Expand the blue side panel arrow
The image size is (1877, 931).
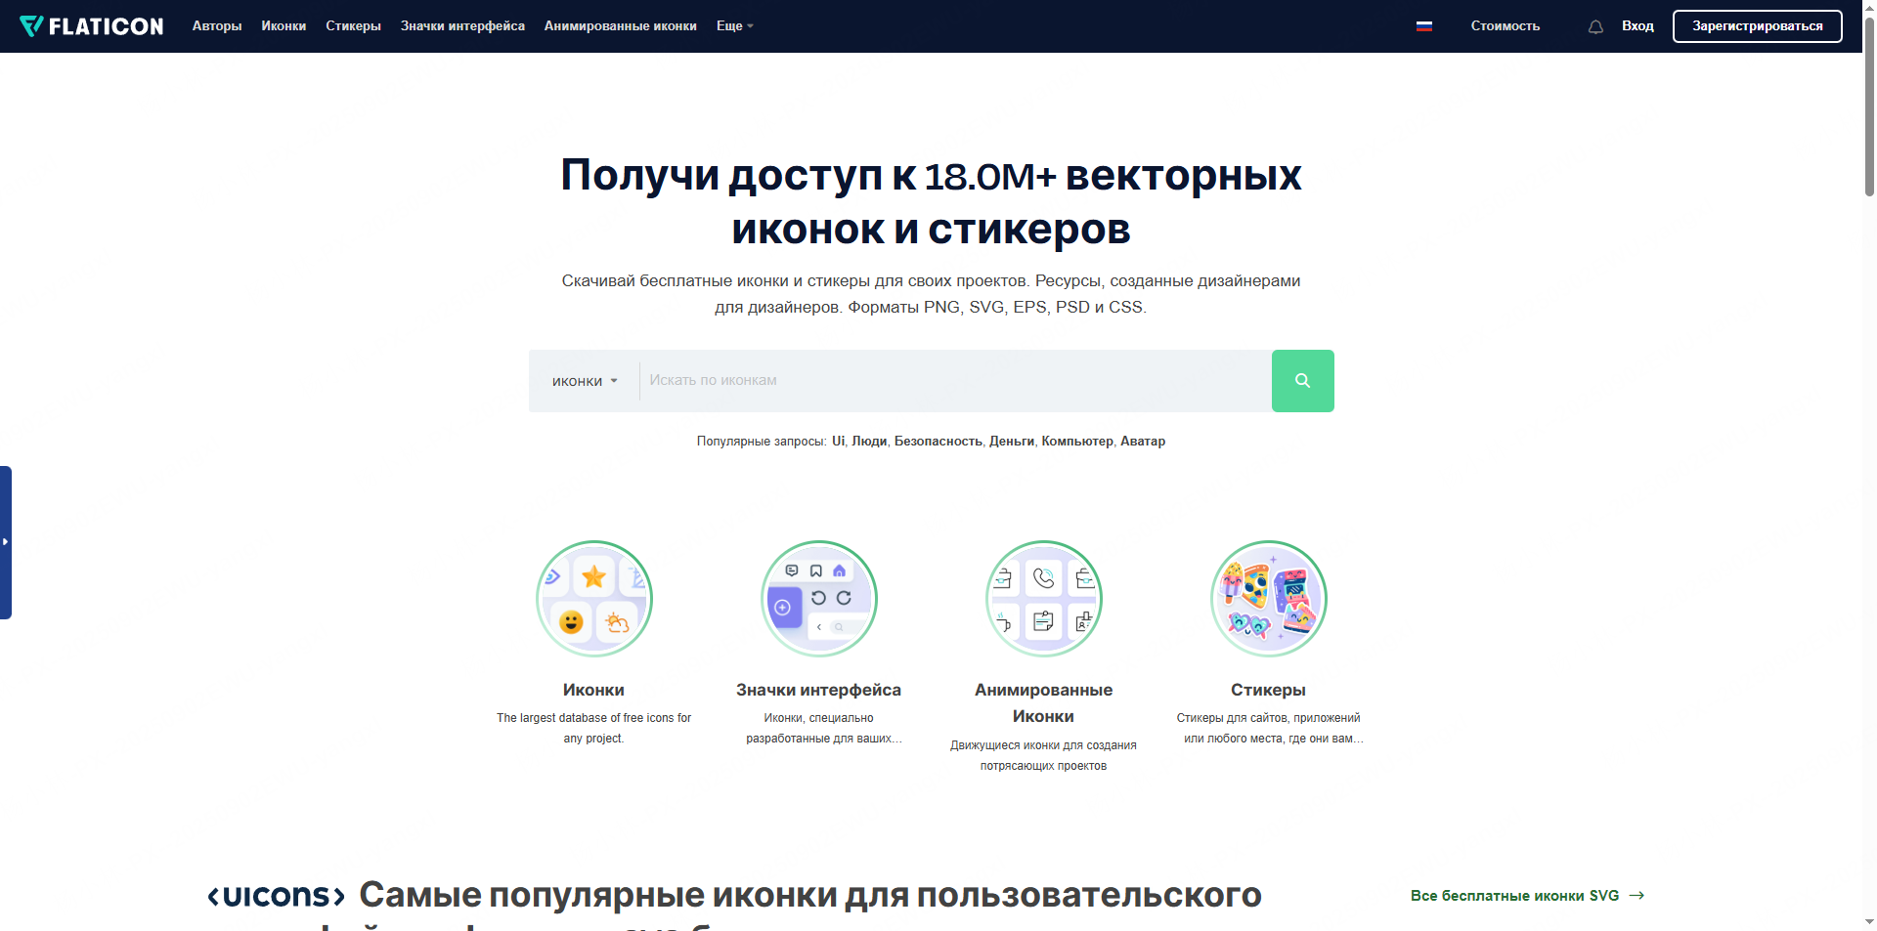point(6,542)
